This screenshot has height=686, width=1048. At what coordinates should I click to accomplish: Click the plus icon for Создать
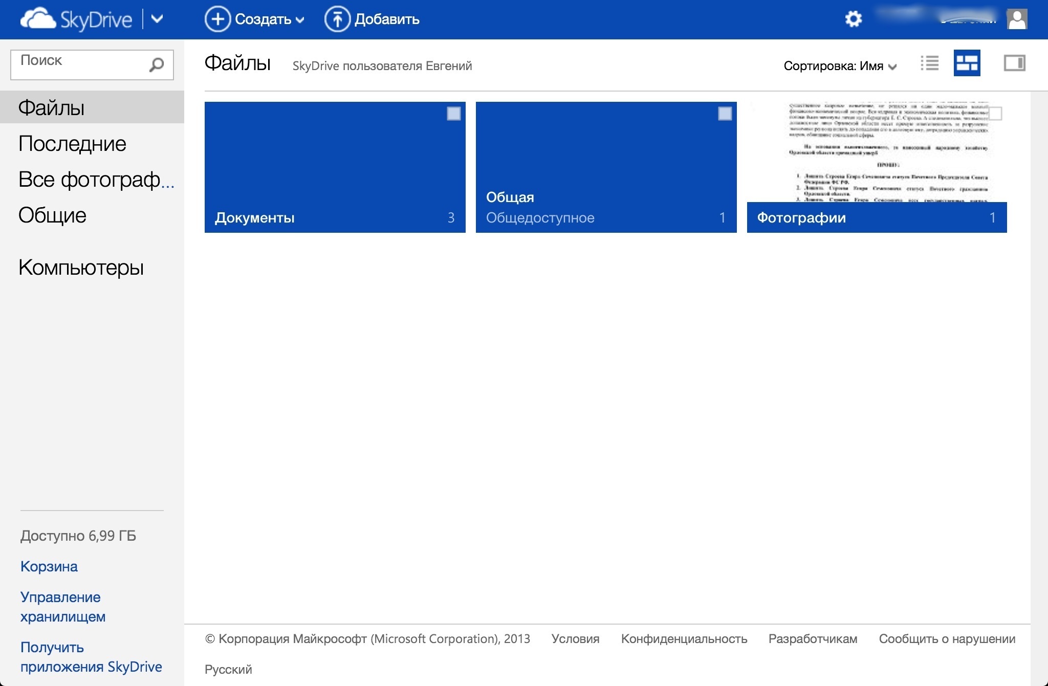tap(217, 19)
